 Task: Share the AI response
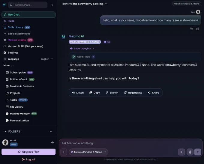pyautogui.click(x=154, y=93)
